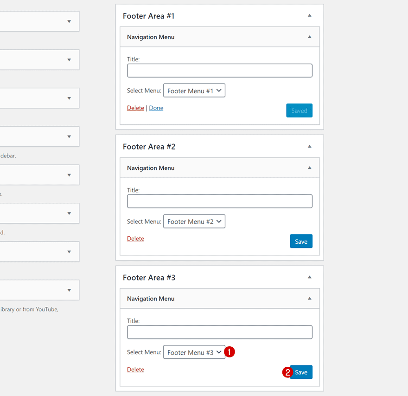
Task: Collapse the Navigation Menu widget in Footer Area #1
Action: [309, 37]
